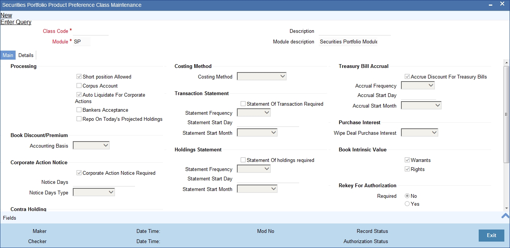Open the Notice Days Type dropdown

click(94, 193)
